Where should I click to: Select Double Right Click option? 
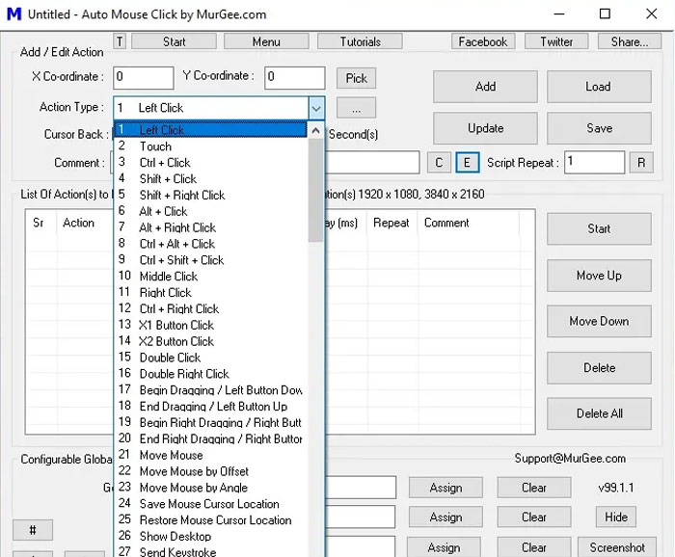pyautogui.click(x=210, y=374)
